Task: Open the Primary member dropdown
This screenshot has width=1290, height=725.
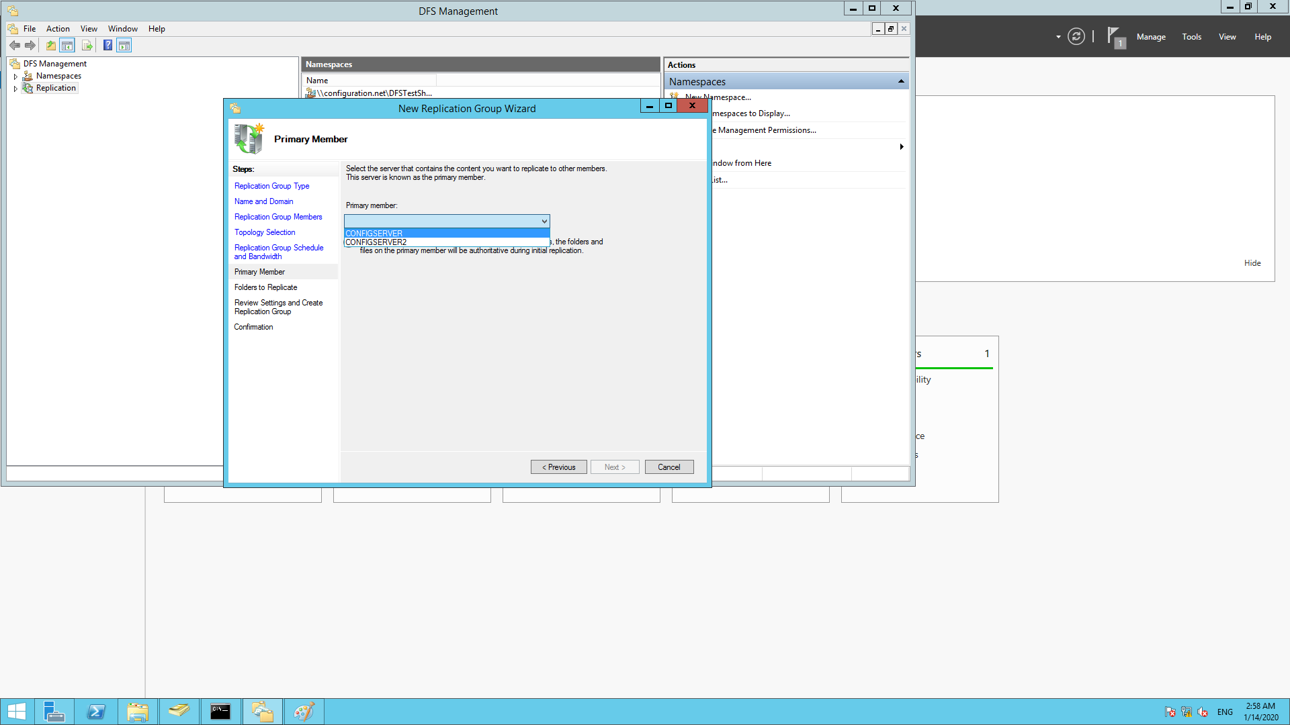Action: coord(544,221)
